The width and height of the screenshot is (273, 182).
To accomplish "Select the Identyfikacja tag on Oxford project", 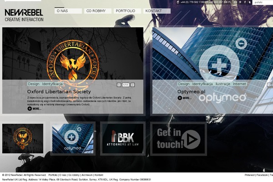I will [52, 84].
